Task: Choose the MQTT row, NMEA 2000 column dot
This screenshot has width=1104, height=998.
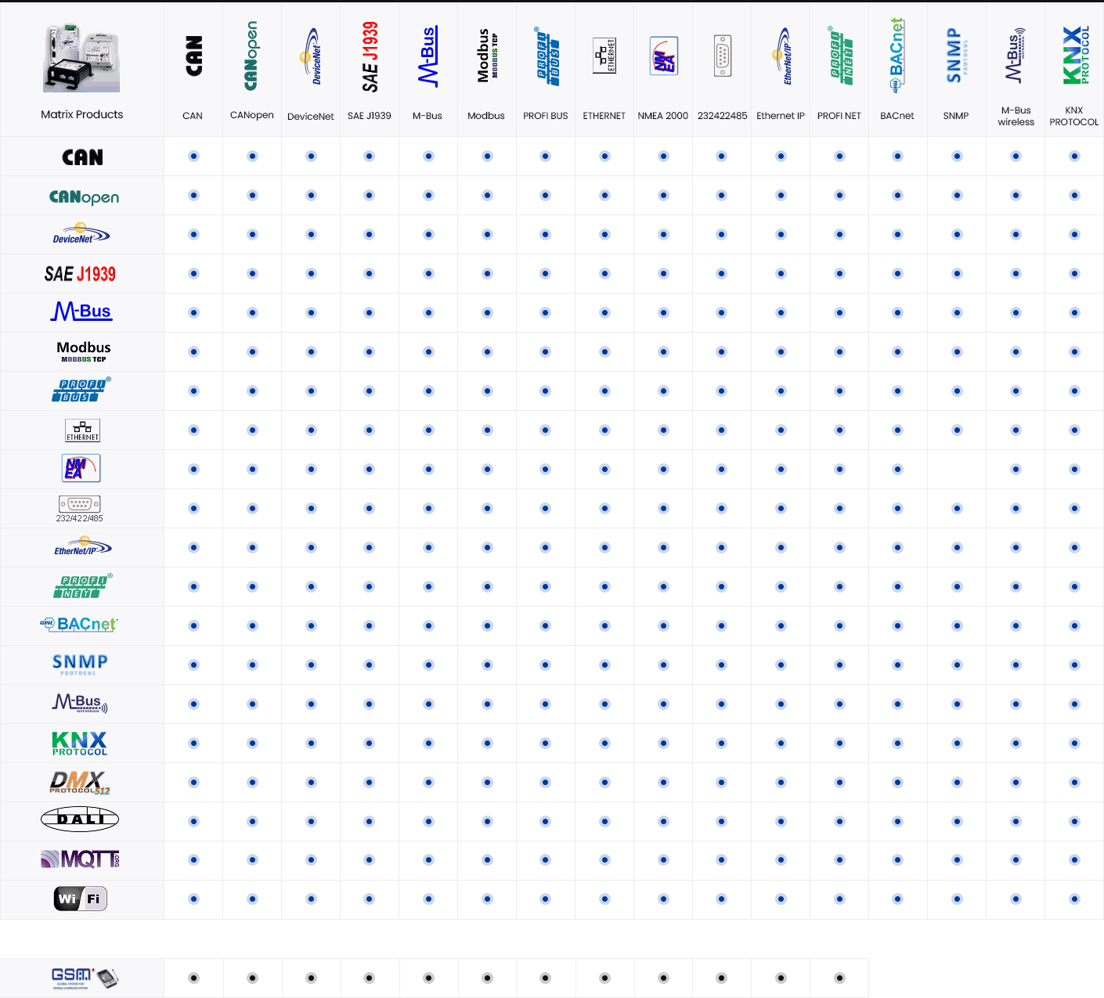Action: click(x=663, y=860)
